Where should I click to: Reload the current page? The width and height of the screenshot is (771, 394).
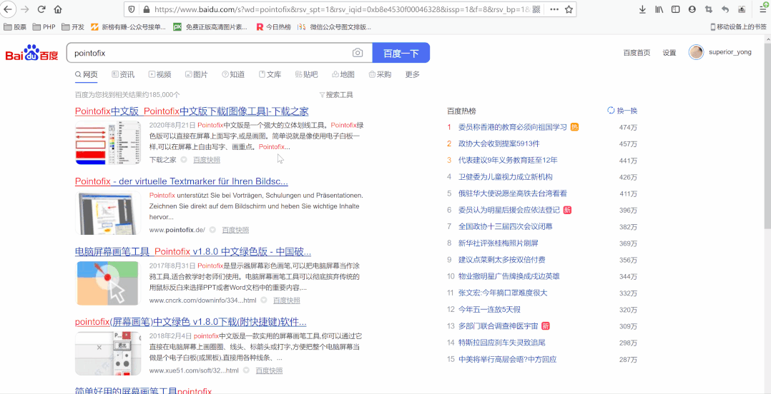click(x=41, y=9)
